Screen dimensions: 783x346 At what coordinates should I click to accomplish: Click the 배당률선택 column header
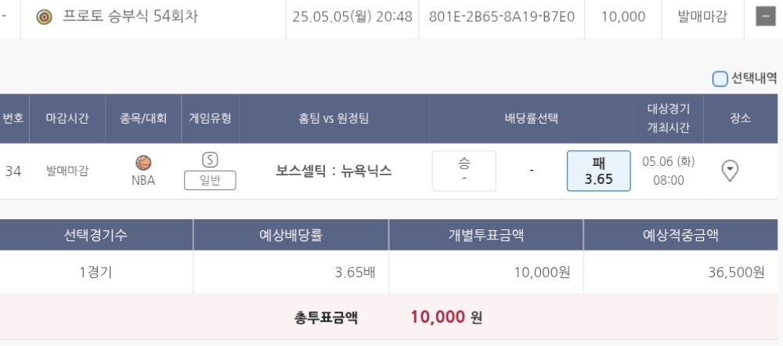pyautogui.click(x=531, y=118)
